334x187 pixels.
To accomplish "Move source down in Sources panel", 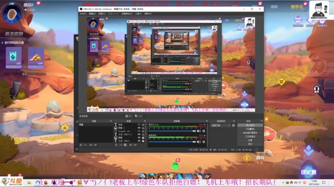I will (x=135, y=145).
